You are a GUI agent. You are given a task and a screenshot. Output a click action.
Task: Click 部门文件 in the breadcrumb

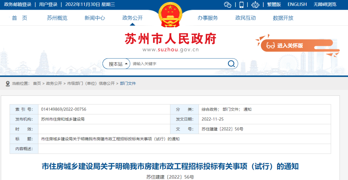(x=128, y=84)
